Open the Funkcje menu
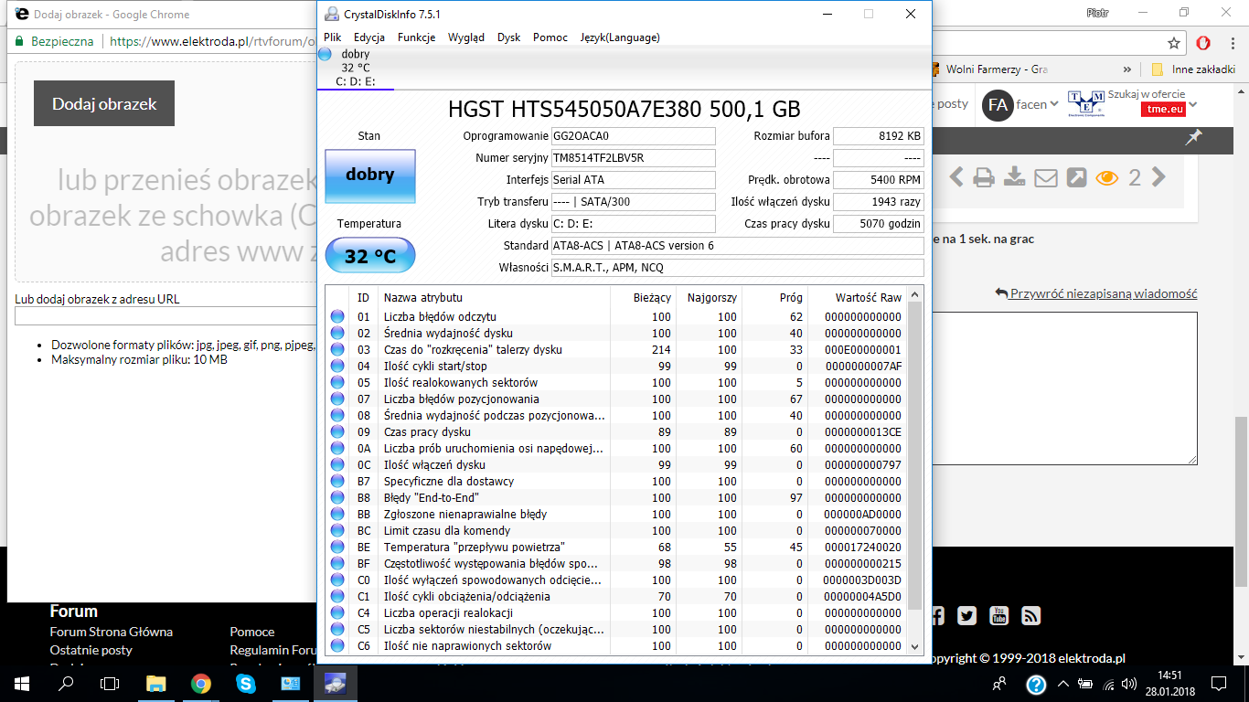 pos(416,37)
